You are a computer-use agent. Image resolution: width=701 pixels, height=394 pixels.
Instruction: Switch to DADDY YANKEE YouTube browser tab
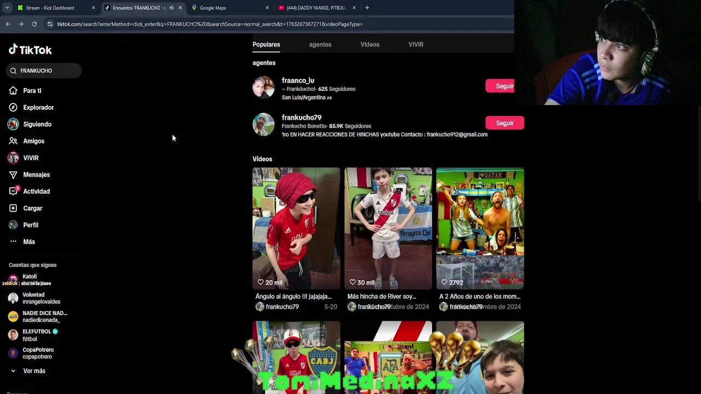pyautogui.click(x=317, y=8)
